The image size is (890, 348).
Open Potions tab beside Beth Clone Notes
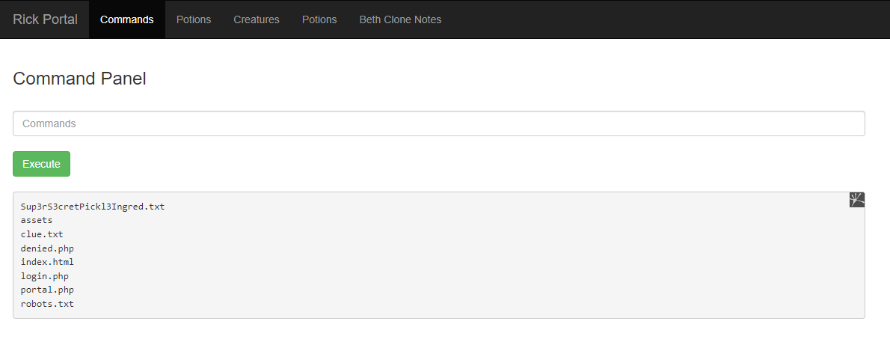[x=319, y=19]
